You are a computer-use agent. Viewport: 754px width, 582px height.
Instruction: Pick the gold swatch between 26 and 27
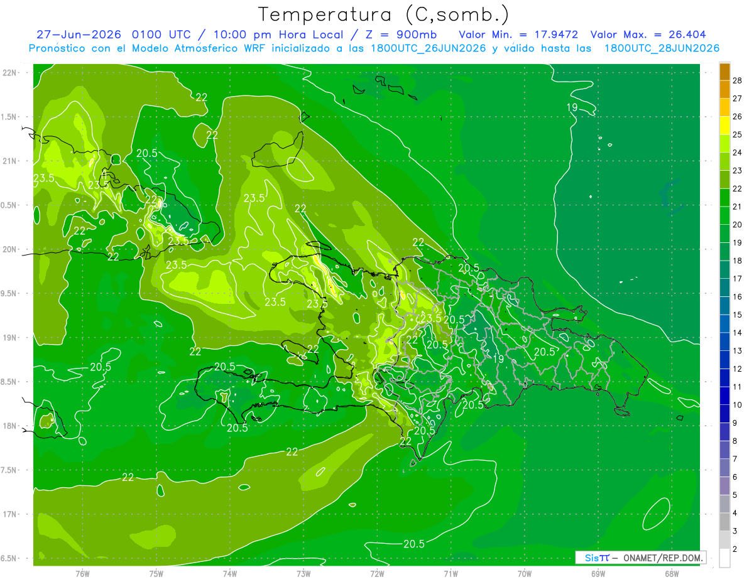pyautogui.click(x=724, y=107)
